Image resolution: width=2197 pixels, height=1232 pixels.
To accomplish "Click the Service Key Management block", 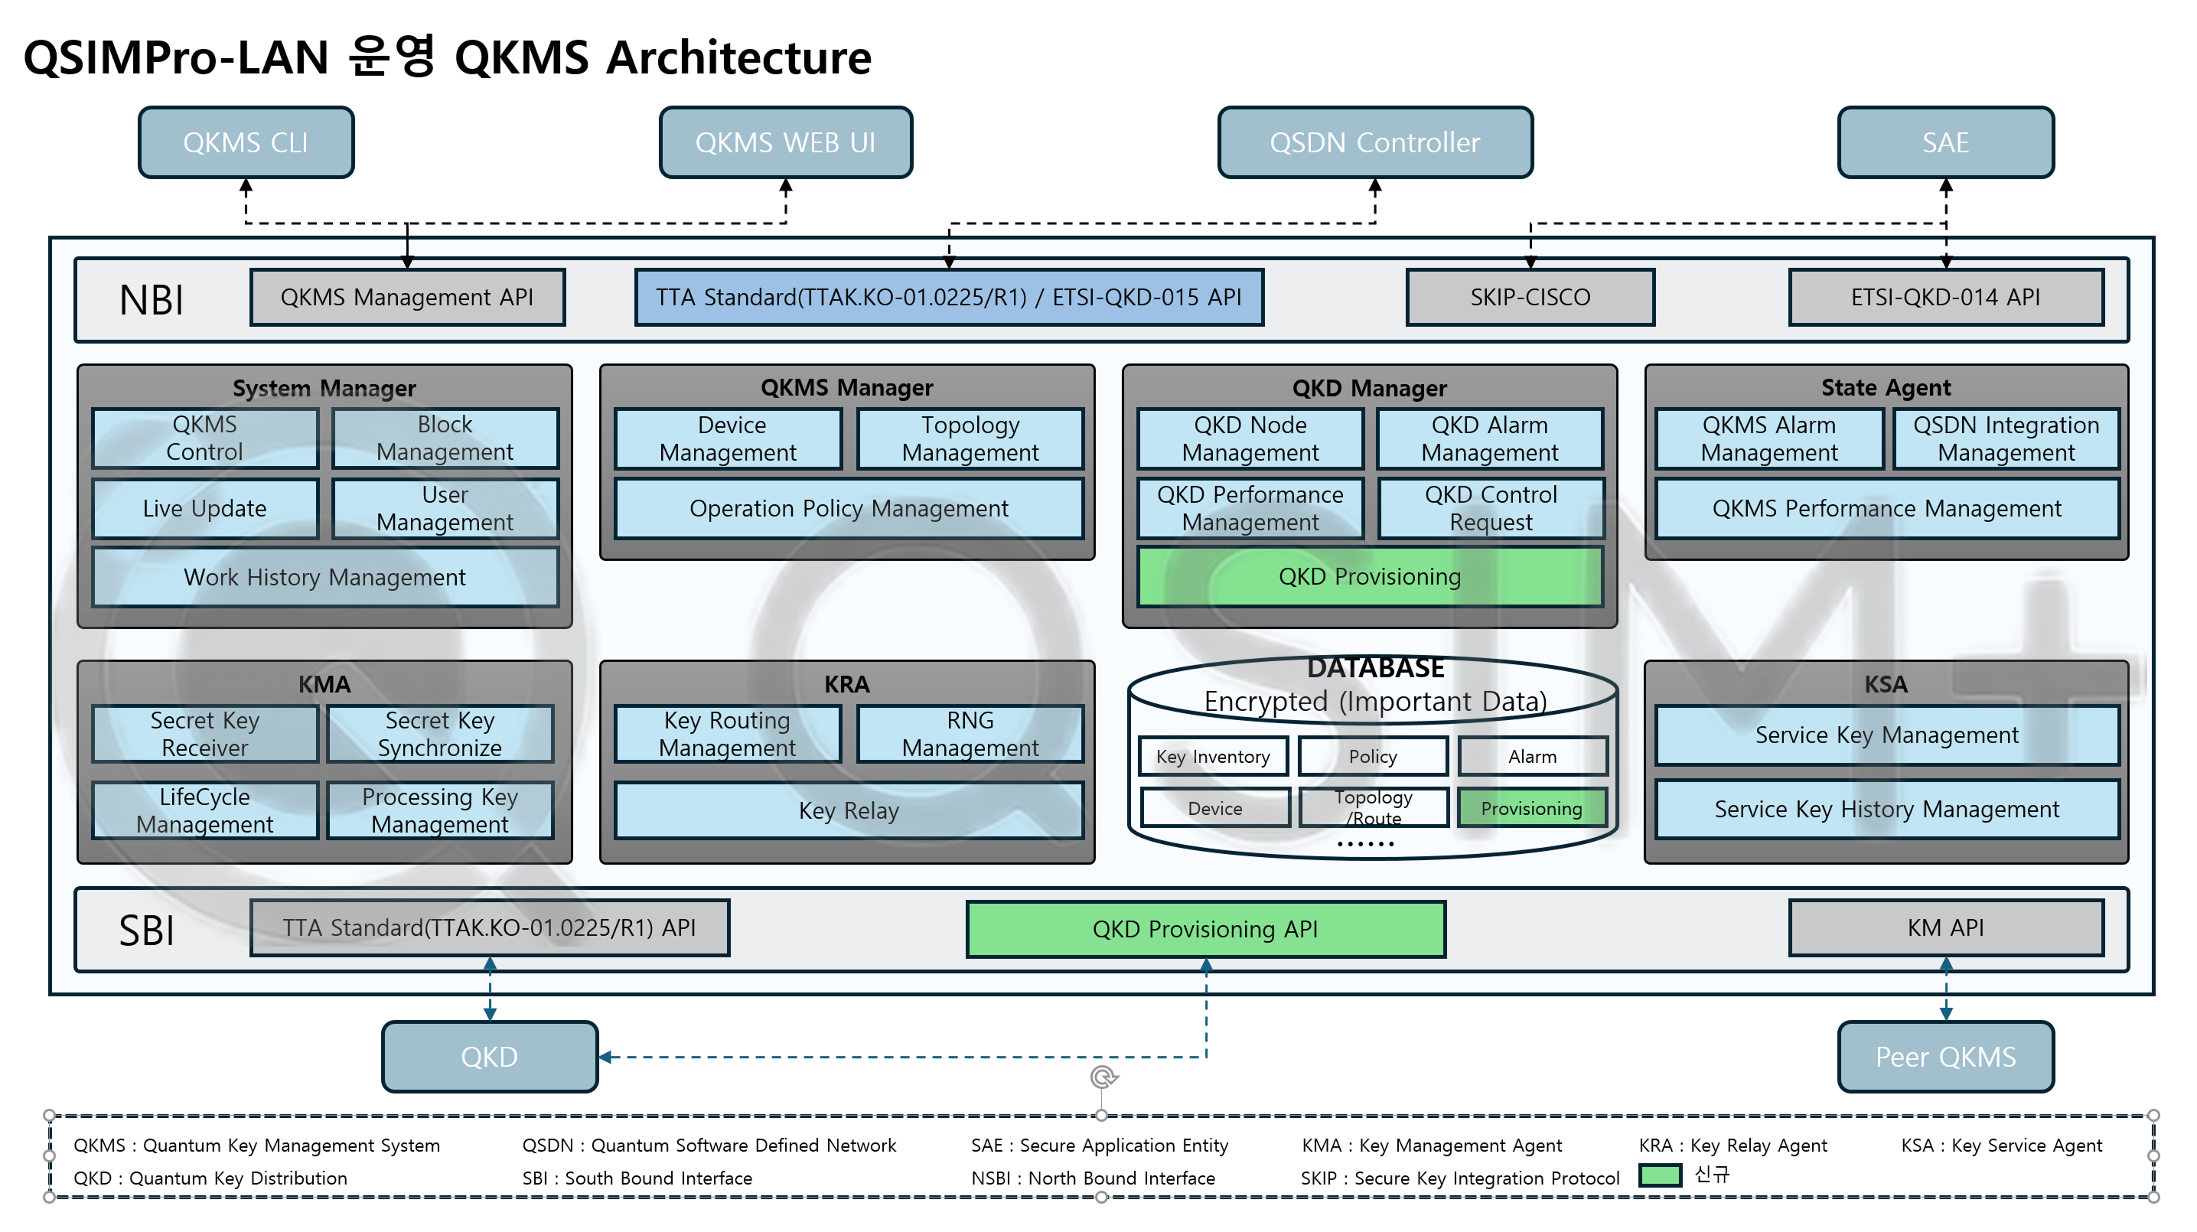I will [1886, 735].
